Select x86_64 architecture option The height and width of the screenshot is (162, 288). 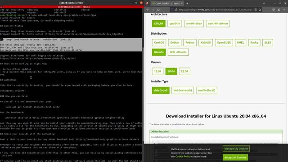click(x=159, y=23)
